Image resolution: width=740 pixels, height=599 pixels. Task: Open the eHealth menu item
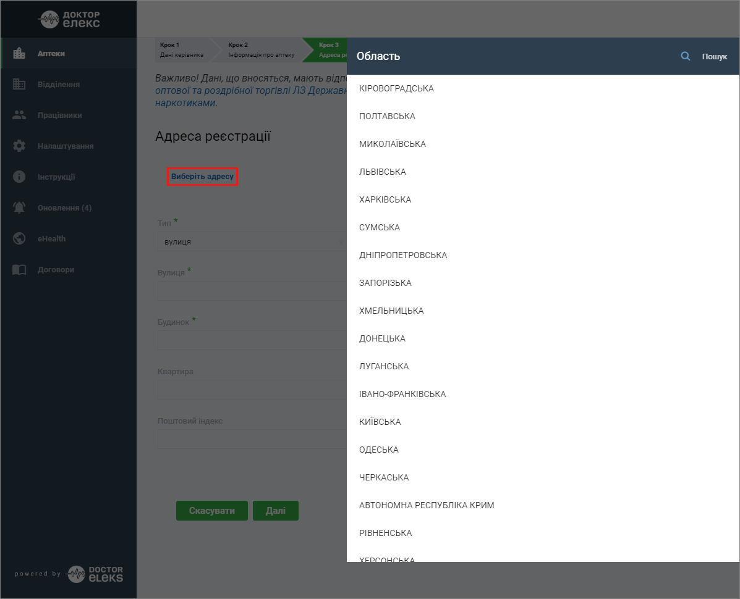pyautogui.click(x=69, y=238)
